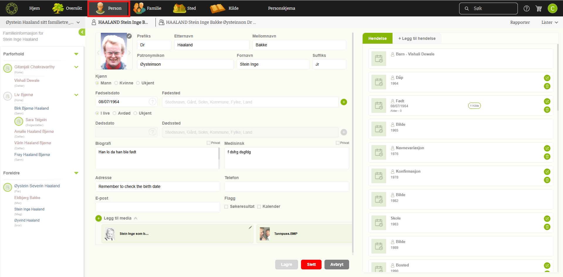
Task: Click the edit icon for Dåp event
Action: click(547, 78)
